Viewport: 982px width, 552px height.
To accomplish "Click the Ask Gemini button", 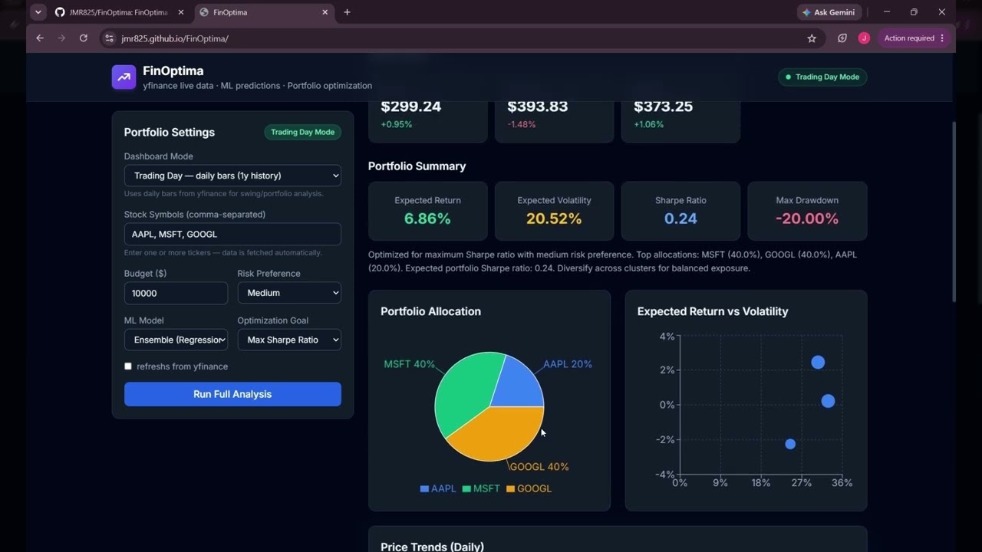I will 829,12.
